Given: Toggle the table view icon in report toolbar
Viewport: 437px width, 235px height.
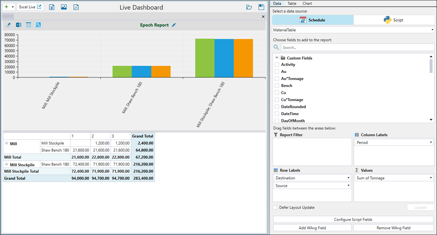Looking at the screenshot, I should pos(29,25).
